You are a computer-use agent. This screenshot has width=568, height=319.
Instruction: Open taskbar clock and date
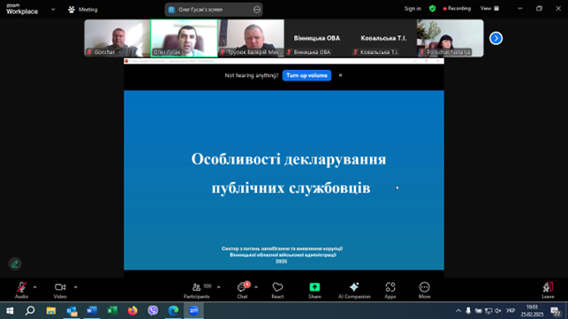532,311
